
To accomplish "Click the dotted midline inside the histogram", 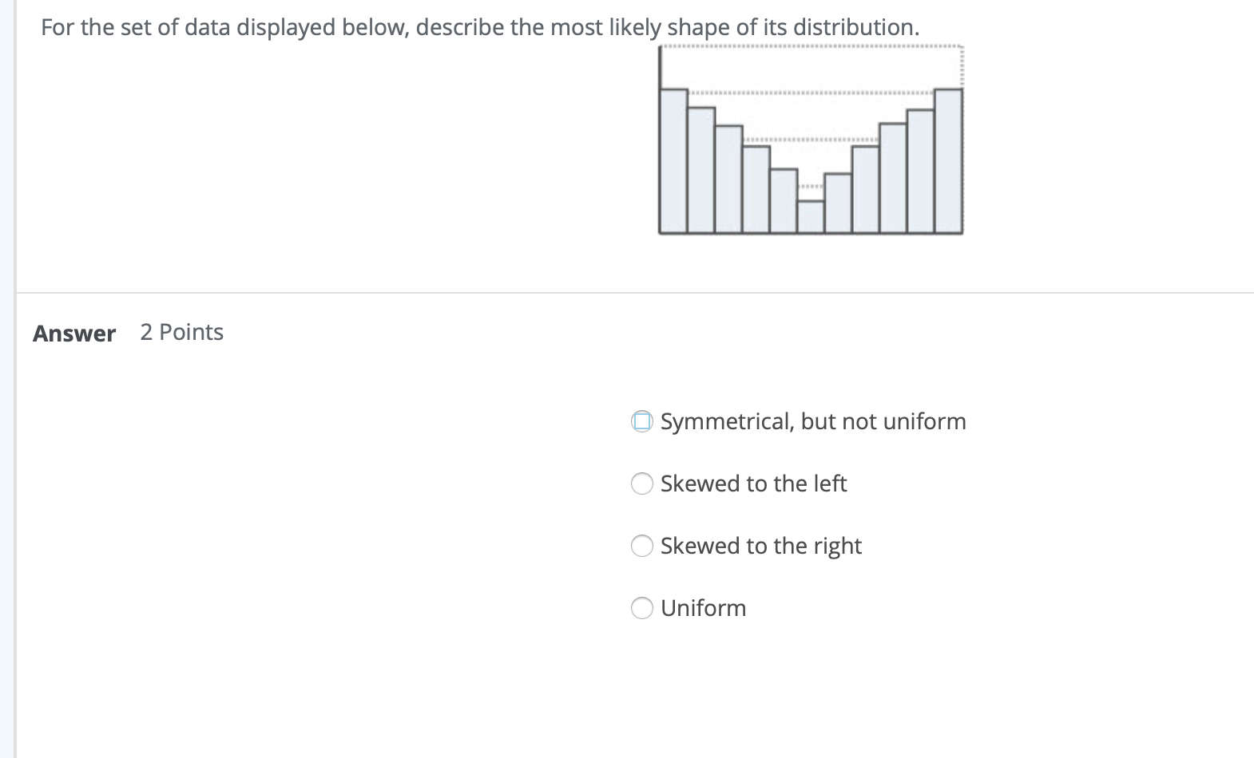I will pyautogui.click(x=811, y=140).
